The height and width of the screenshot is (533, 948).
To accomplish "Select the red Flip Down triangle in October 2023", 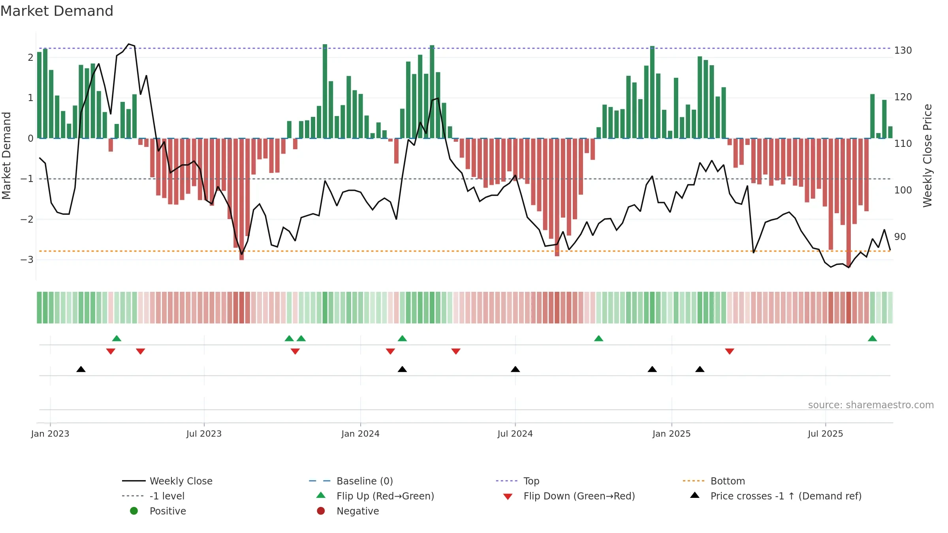I will pyautogui.click(x=295, y=351).
